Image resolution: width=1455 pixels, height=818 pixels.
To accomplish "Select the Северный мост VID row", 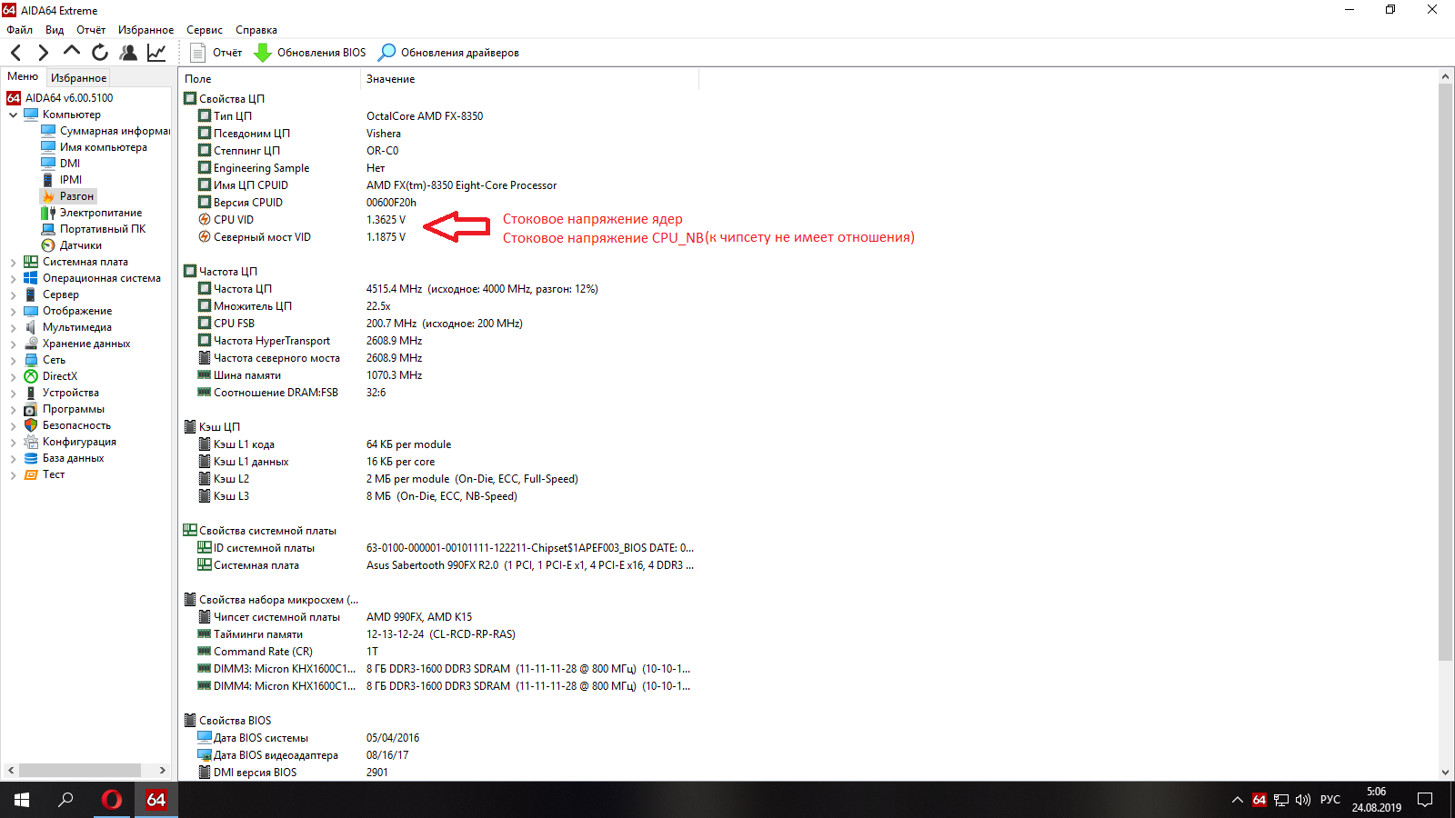I will tap(438, 237).
